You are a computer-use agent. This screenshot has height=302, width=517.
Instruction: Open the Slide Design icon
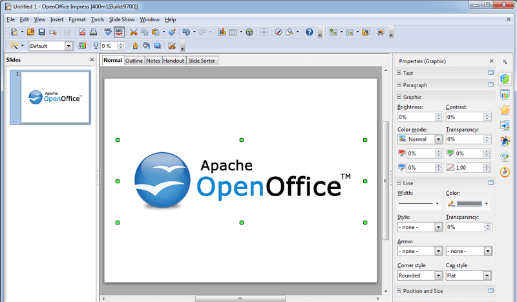tap(366, 32)
